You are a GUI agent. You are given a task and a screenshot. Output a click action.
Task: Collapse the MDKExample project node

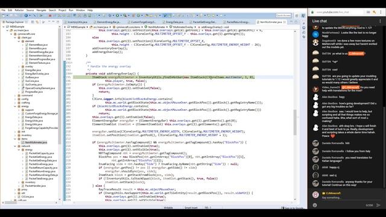click(4, 27)
